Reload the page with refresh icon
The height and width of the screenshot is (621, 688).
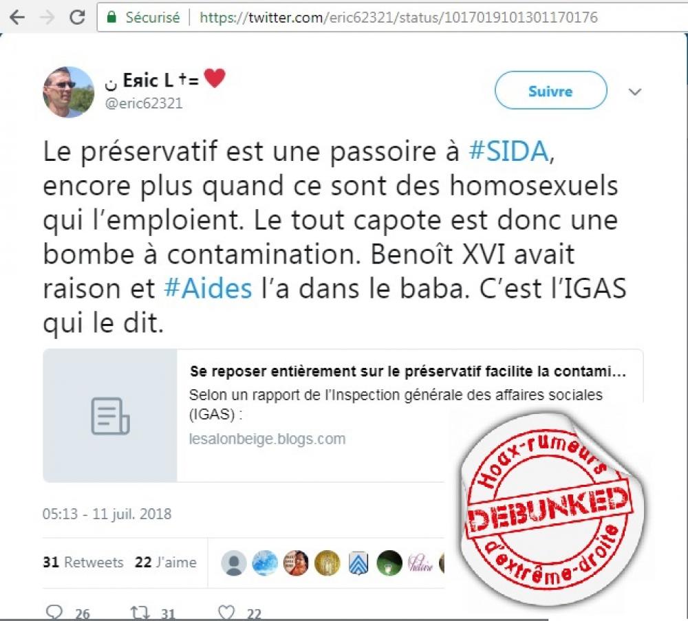pos(77,18)
